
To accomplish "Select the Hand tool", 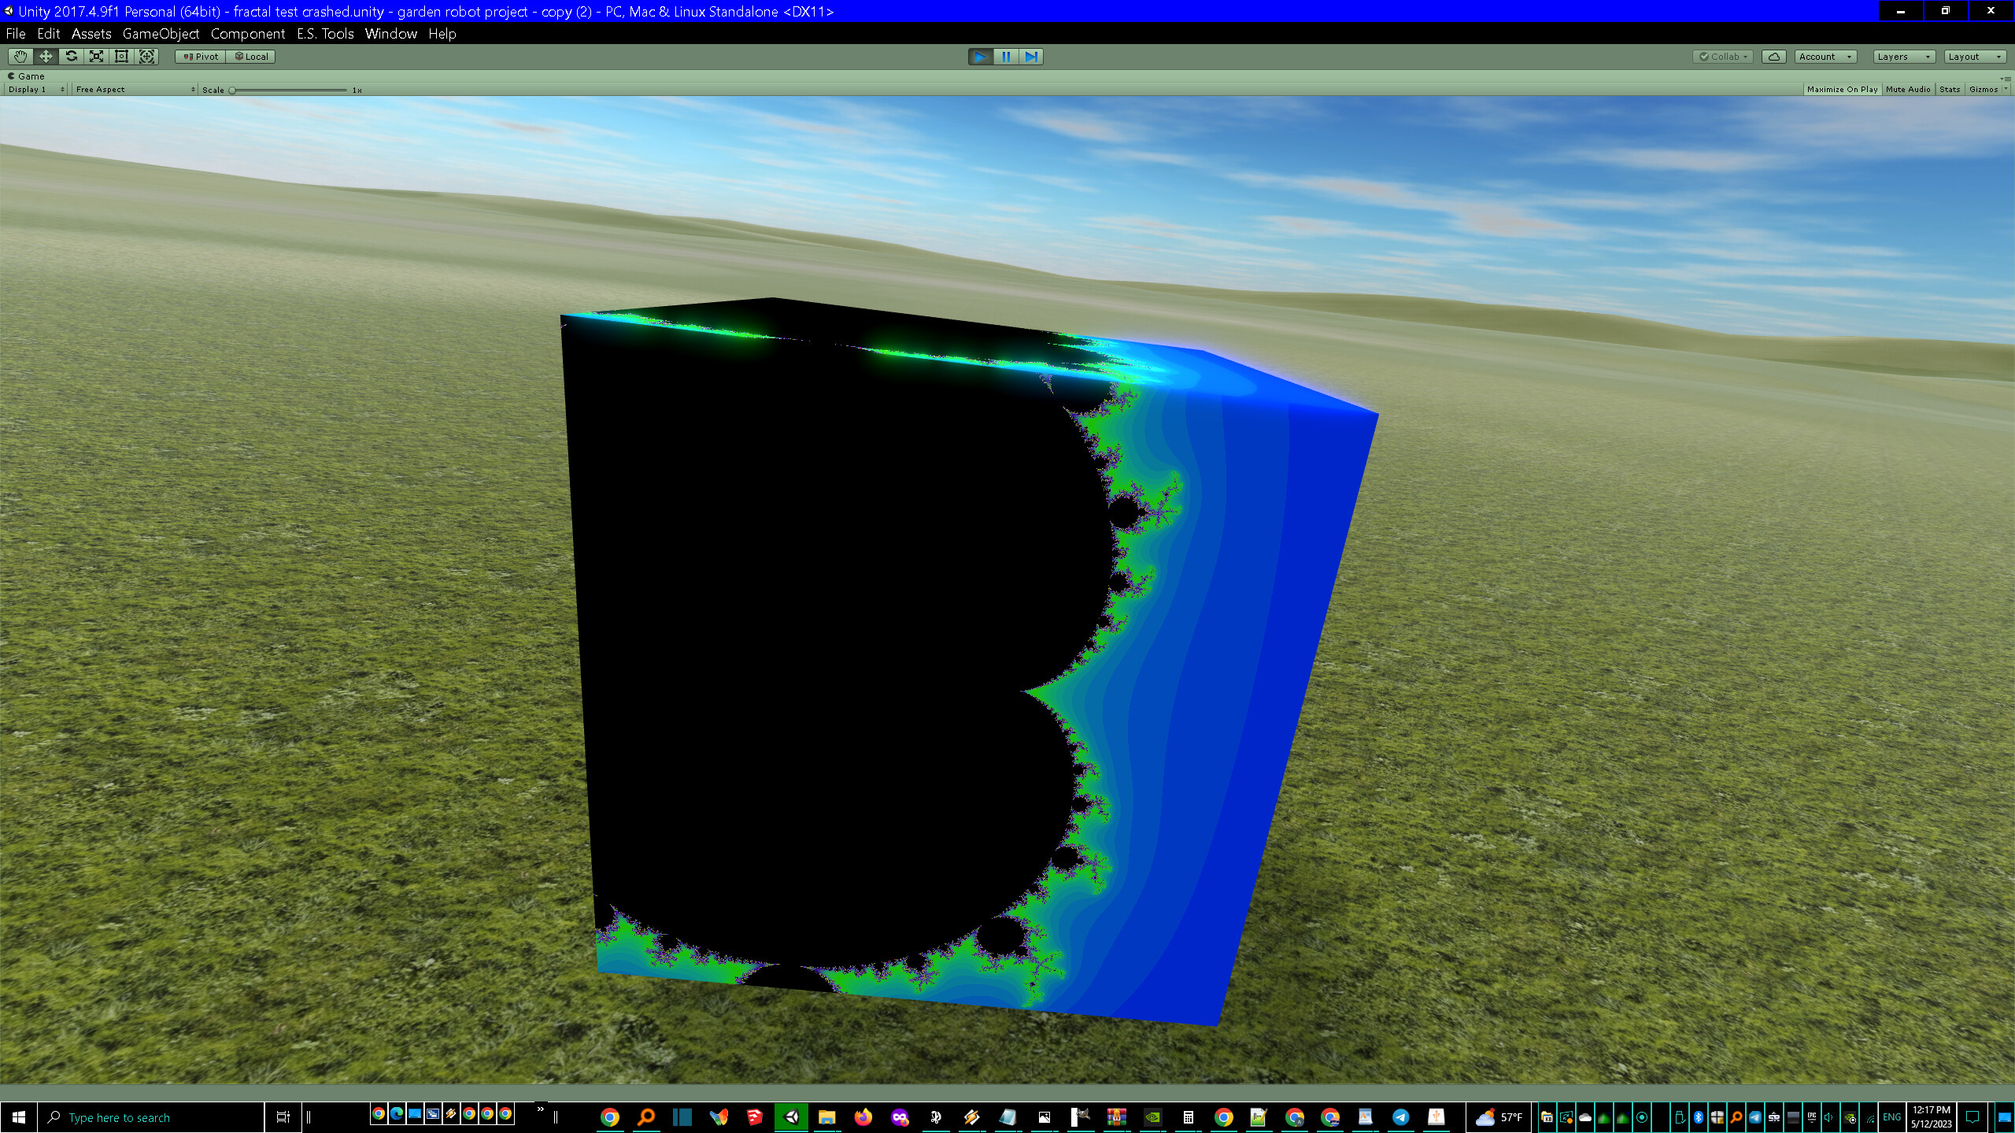I will click(20, 56).
